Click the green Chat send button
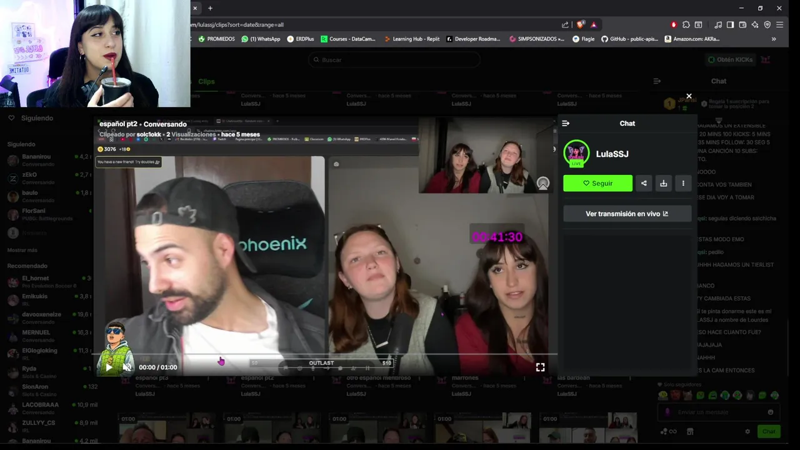Screen dimensions: 800x450 click(769, 431)
